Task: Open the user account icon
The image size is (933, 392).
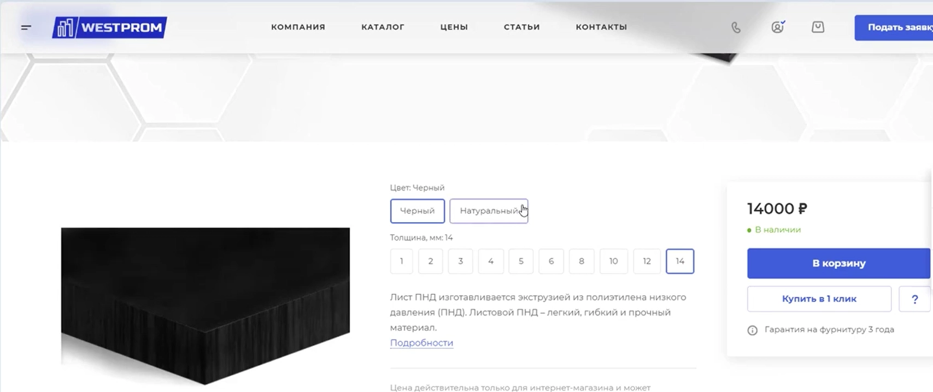Action: (x=778, y=27)
